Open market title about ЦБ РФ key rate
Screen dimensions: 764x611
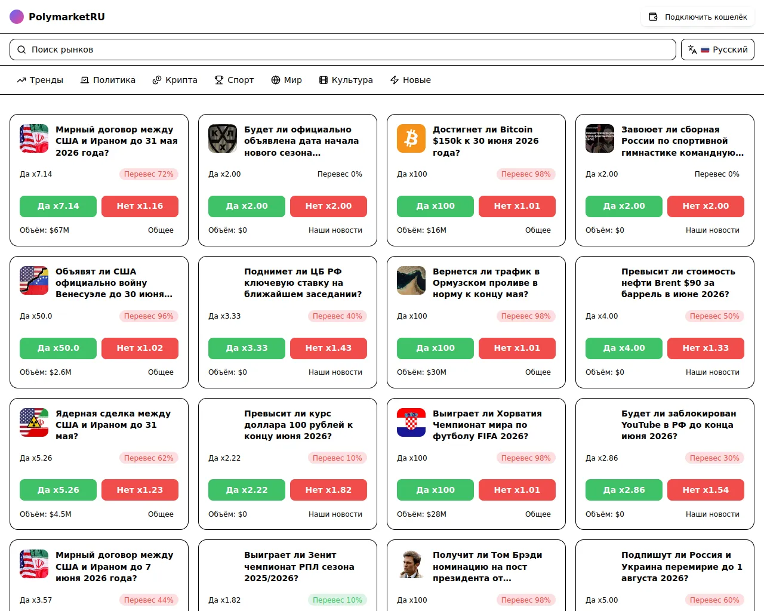(x=303, y=283)
